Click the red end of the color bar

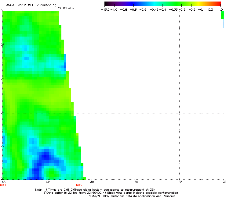pos(219,4)
